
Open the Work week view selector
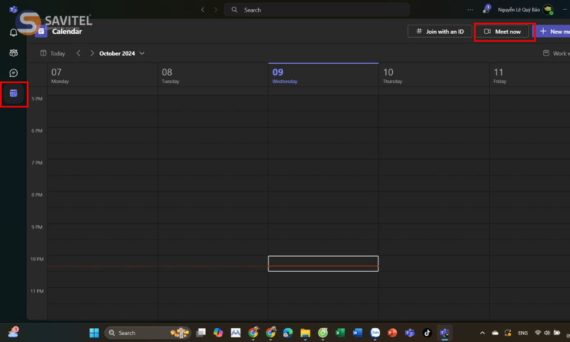(x=556, y=54)
